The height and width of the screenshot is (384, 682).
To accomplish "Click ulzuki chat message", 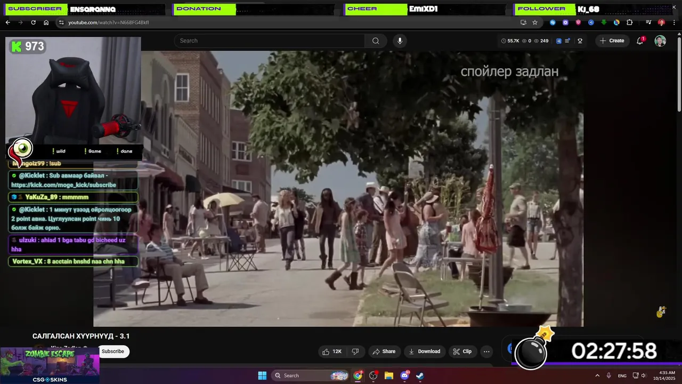I will pyautogui.click(x=74, y=244).
